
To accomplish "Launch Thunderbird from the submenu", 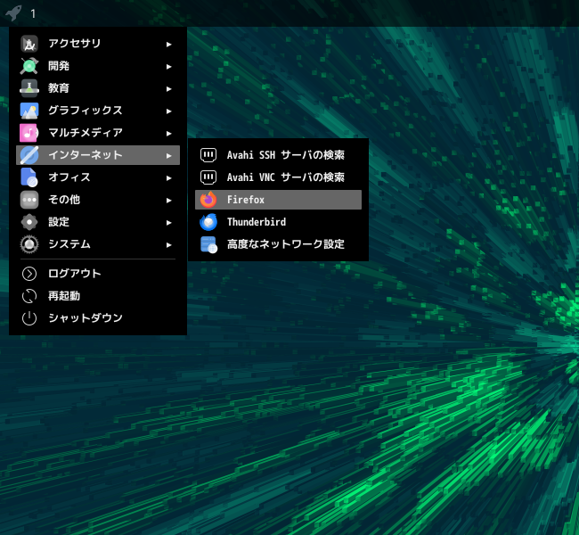I will 278,222.
